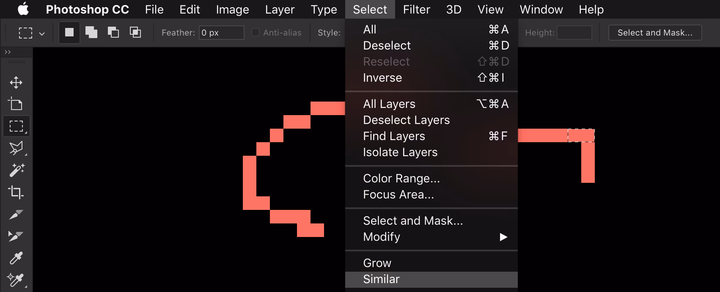Select the Magic Wand tool
Image resolution: width=720 pixels, height=292 pixels.
(x=16, y=170)
